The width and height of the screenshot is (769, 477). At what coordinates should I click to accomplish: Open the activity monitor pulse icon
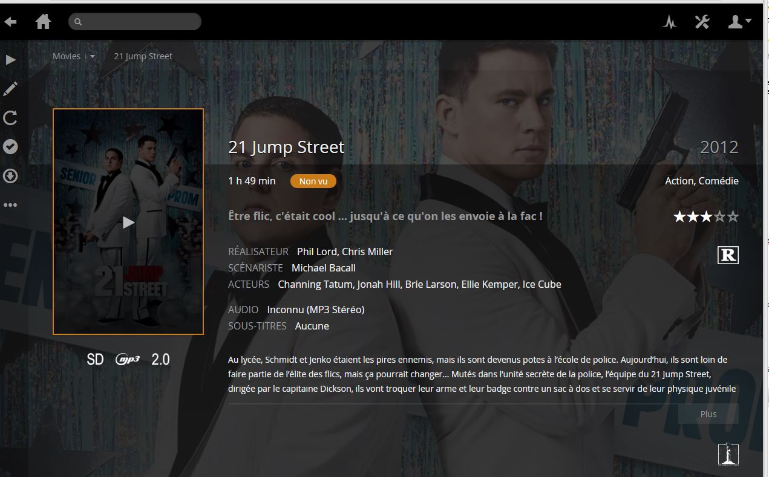point(669,22)
